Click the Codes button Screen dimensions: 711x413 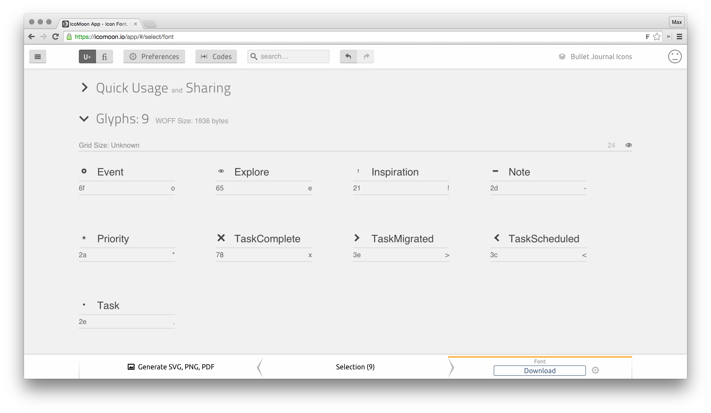(216, 56)
